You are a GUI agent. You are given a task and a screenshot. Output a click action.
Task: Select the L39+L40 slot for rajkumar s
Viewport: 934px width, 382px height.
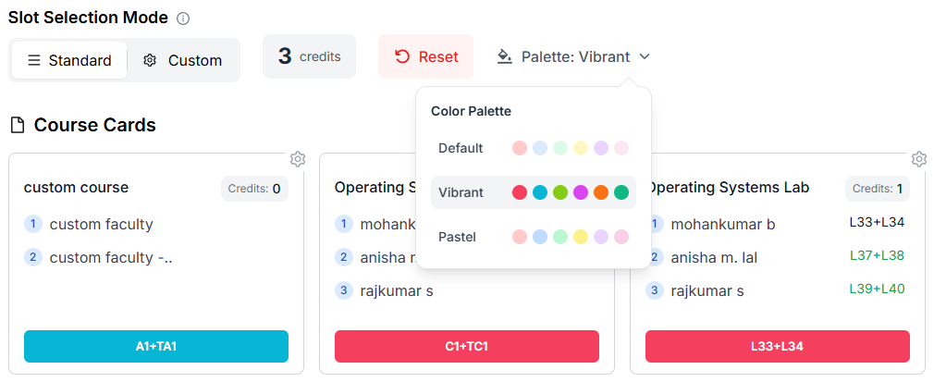[877, 289]
